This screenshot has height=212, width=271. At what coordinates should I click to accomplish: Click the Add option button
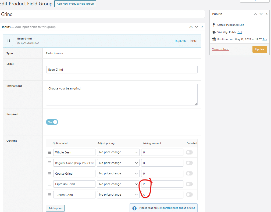(55, 208)
